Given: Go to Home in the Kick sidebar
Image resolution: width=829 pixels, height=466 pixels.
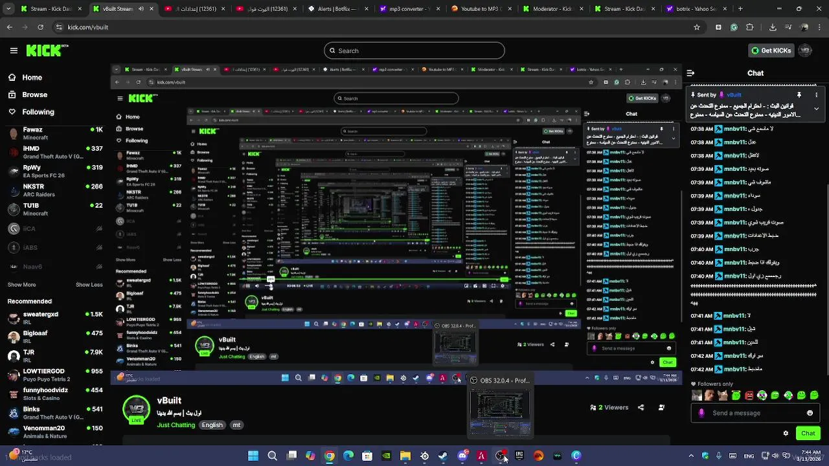Looking at the screenshot, I should 25,77.
